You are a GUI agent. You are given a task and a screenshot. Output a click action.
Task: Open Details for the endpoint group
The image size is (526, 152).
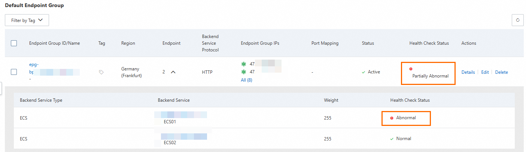tap(468, 72)
